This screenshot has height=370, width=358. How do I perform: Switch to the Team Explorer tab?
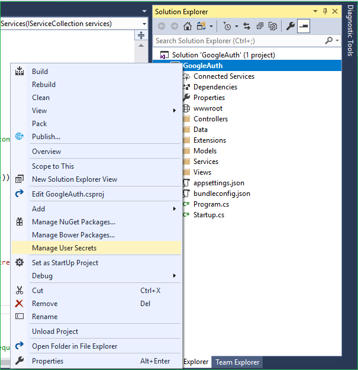tap(237, 362)
